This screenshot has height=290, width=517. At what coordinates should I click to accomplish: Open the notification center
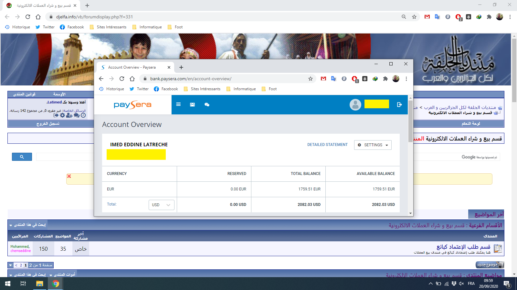click(507, 284)
